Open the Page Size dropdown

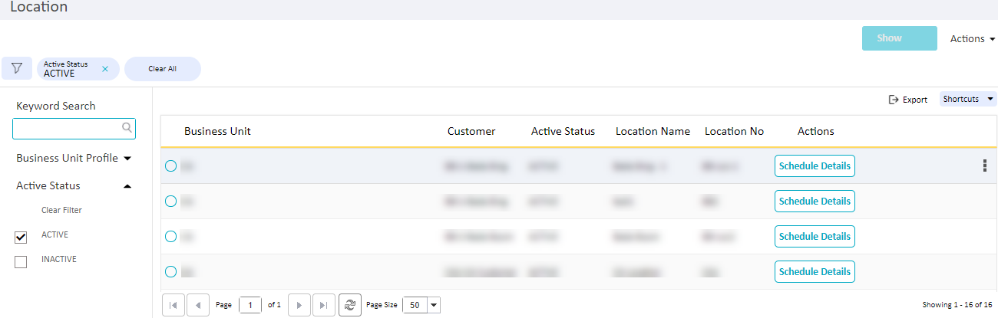434,304
